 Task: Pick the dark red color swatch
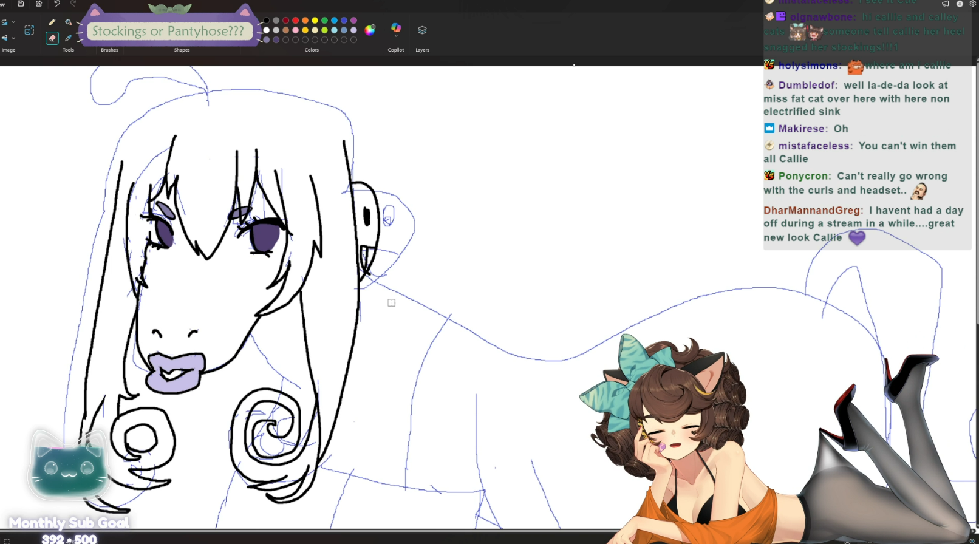point(286,21)
